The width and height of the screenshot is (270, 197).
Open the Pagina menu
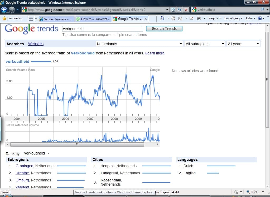(215, 18)
